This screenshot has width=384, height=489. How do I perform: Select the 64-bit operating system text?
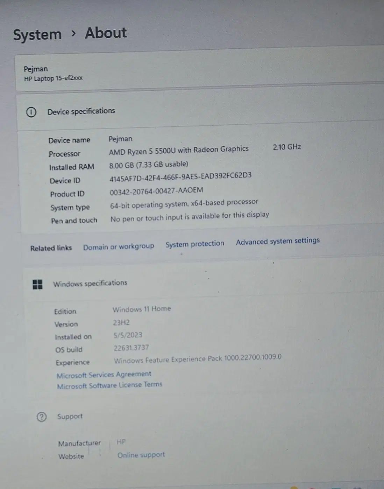(149, 204)
